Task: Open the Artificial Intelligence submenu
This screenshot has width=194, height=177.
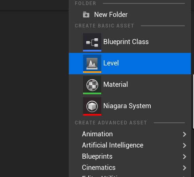Action: pos(130,145)
